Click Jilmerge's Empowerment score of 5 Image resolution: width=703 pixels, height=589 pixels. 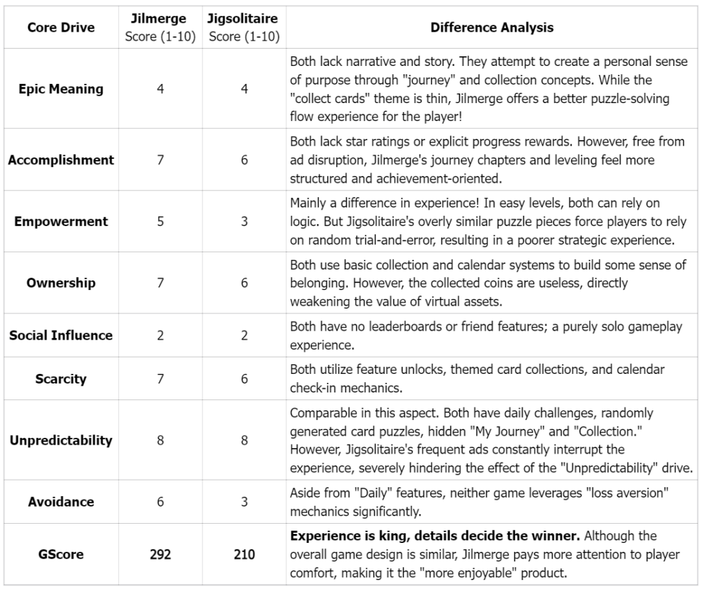(x=161, y=221)
